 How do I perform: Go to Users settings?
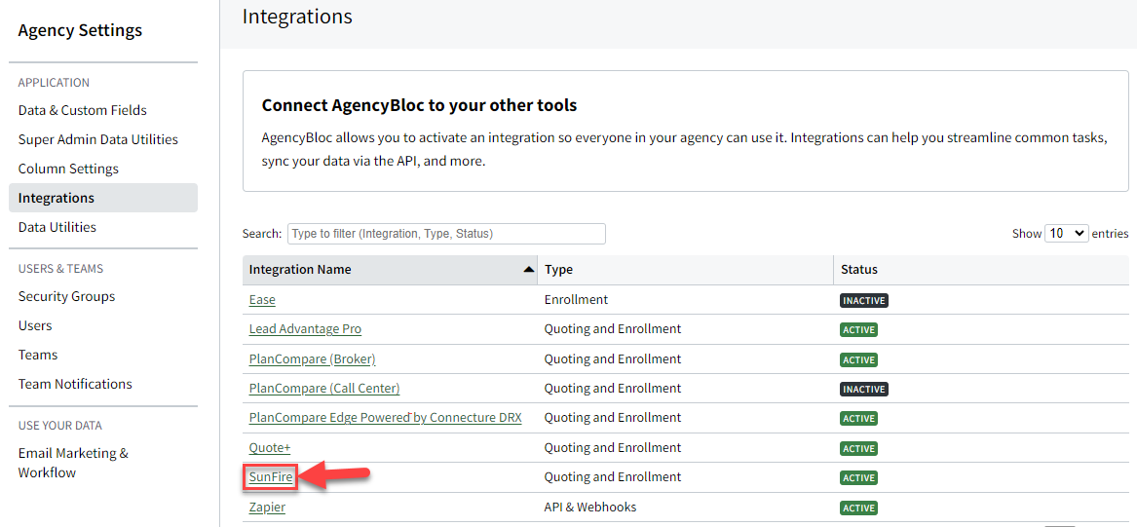click(x=35, y=325)
